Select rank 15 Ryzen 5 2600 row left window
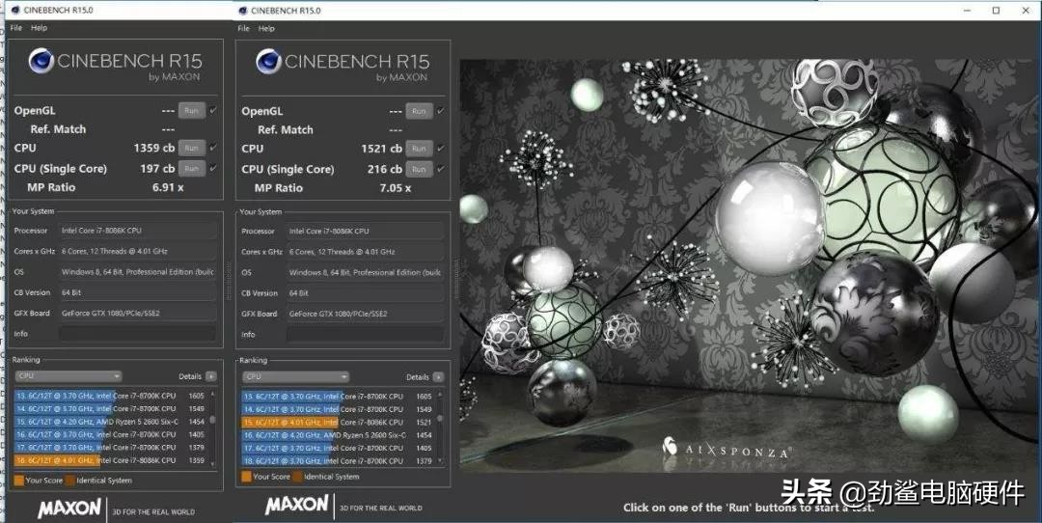 coord(110,422)
